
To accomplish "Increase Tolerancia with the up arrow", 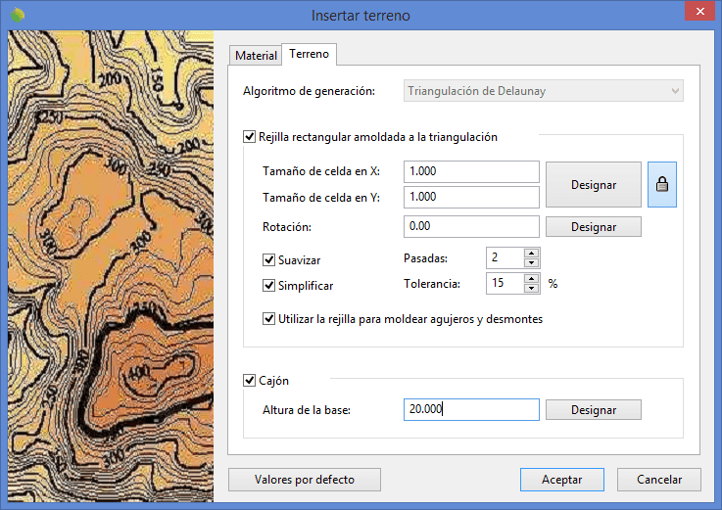I will pos(531,278).
